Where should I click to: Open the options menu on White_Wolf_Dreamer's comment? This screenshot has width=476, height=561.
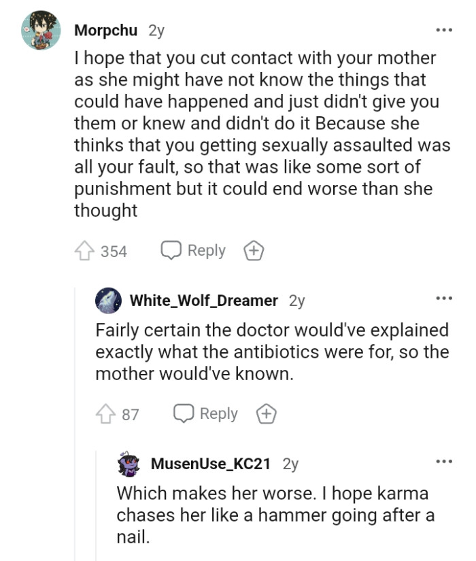click(x=444, y=297)
